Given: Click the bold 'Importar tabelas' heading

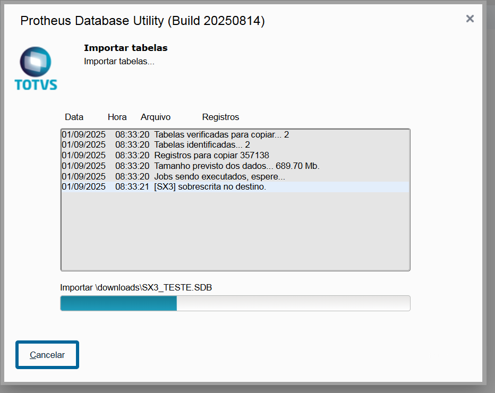Looking at the screenshot, I should click(126, 48).
